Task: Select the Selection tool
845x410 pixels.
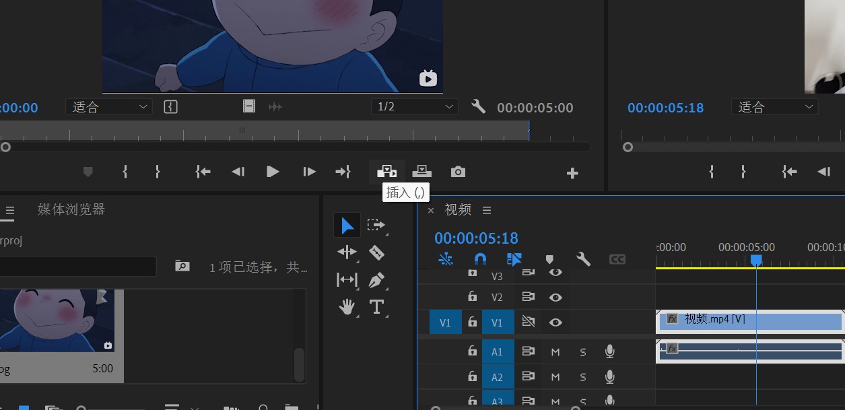Action: 347,226
